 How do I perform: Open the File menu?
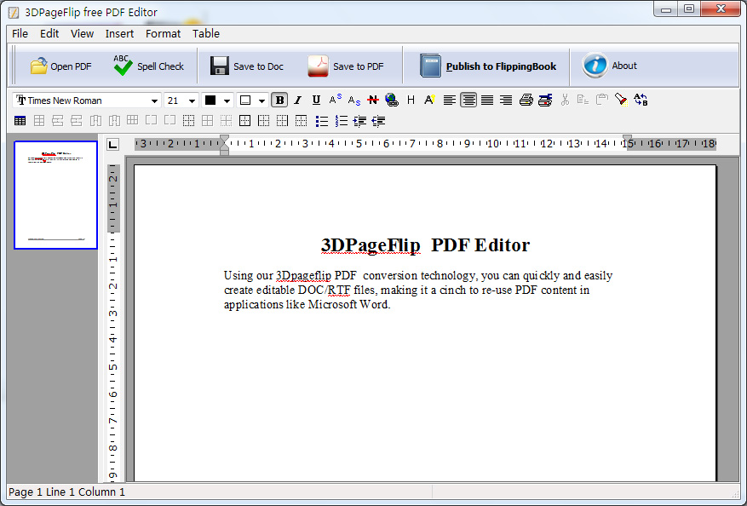pyautogui.click(x=20, y=34)
